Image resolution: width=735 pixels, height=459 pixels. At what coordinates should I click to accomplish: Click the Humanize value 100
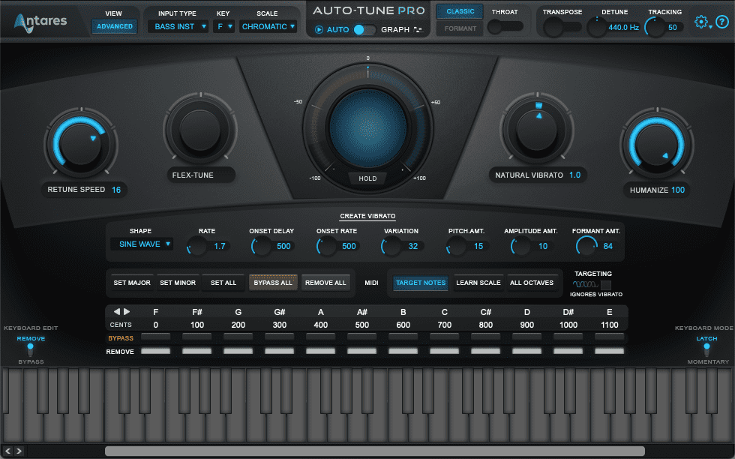pos(678,190)
